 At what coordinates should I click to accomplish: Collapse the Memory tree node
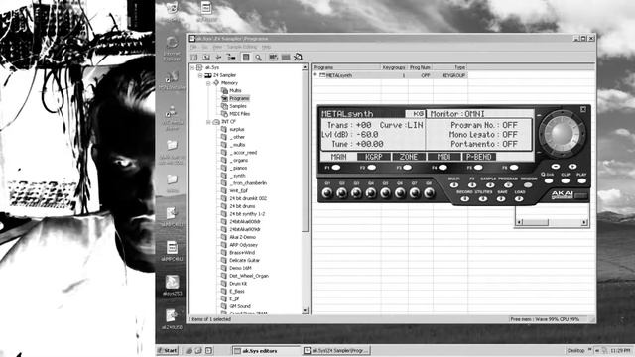click(x=208, y=83)
